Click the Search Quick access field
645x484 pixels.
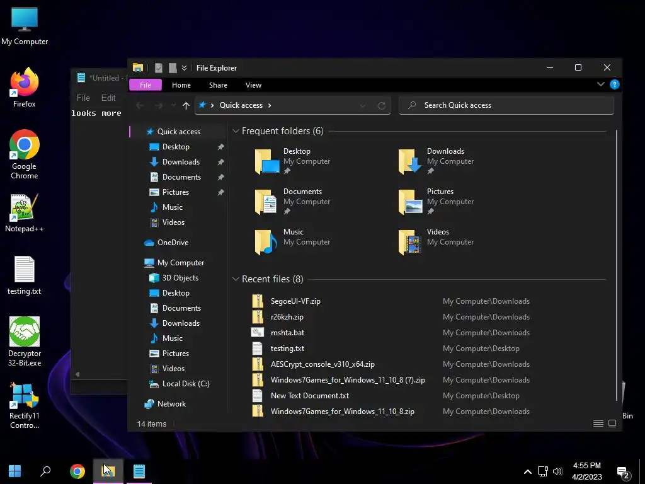click(506, 105)
